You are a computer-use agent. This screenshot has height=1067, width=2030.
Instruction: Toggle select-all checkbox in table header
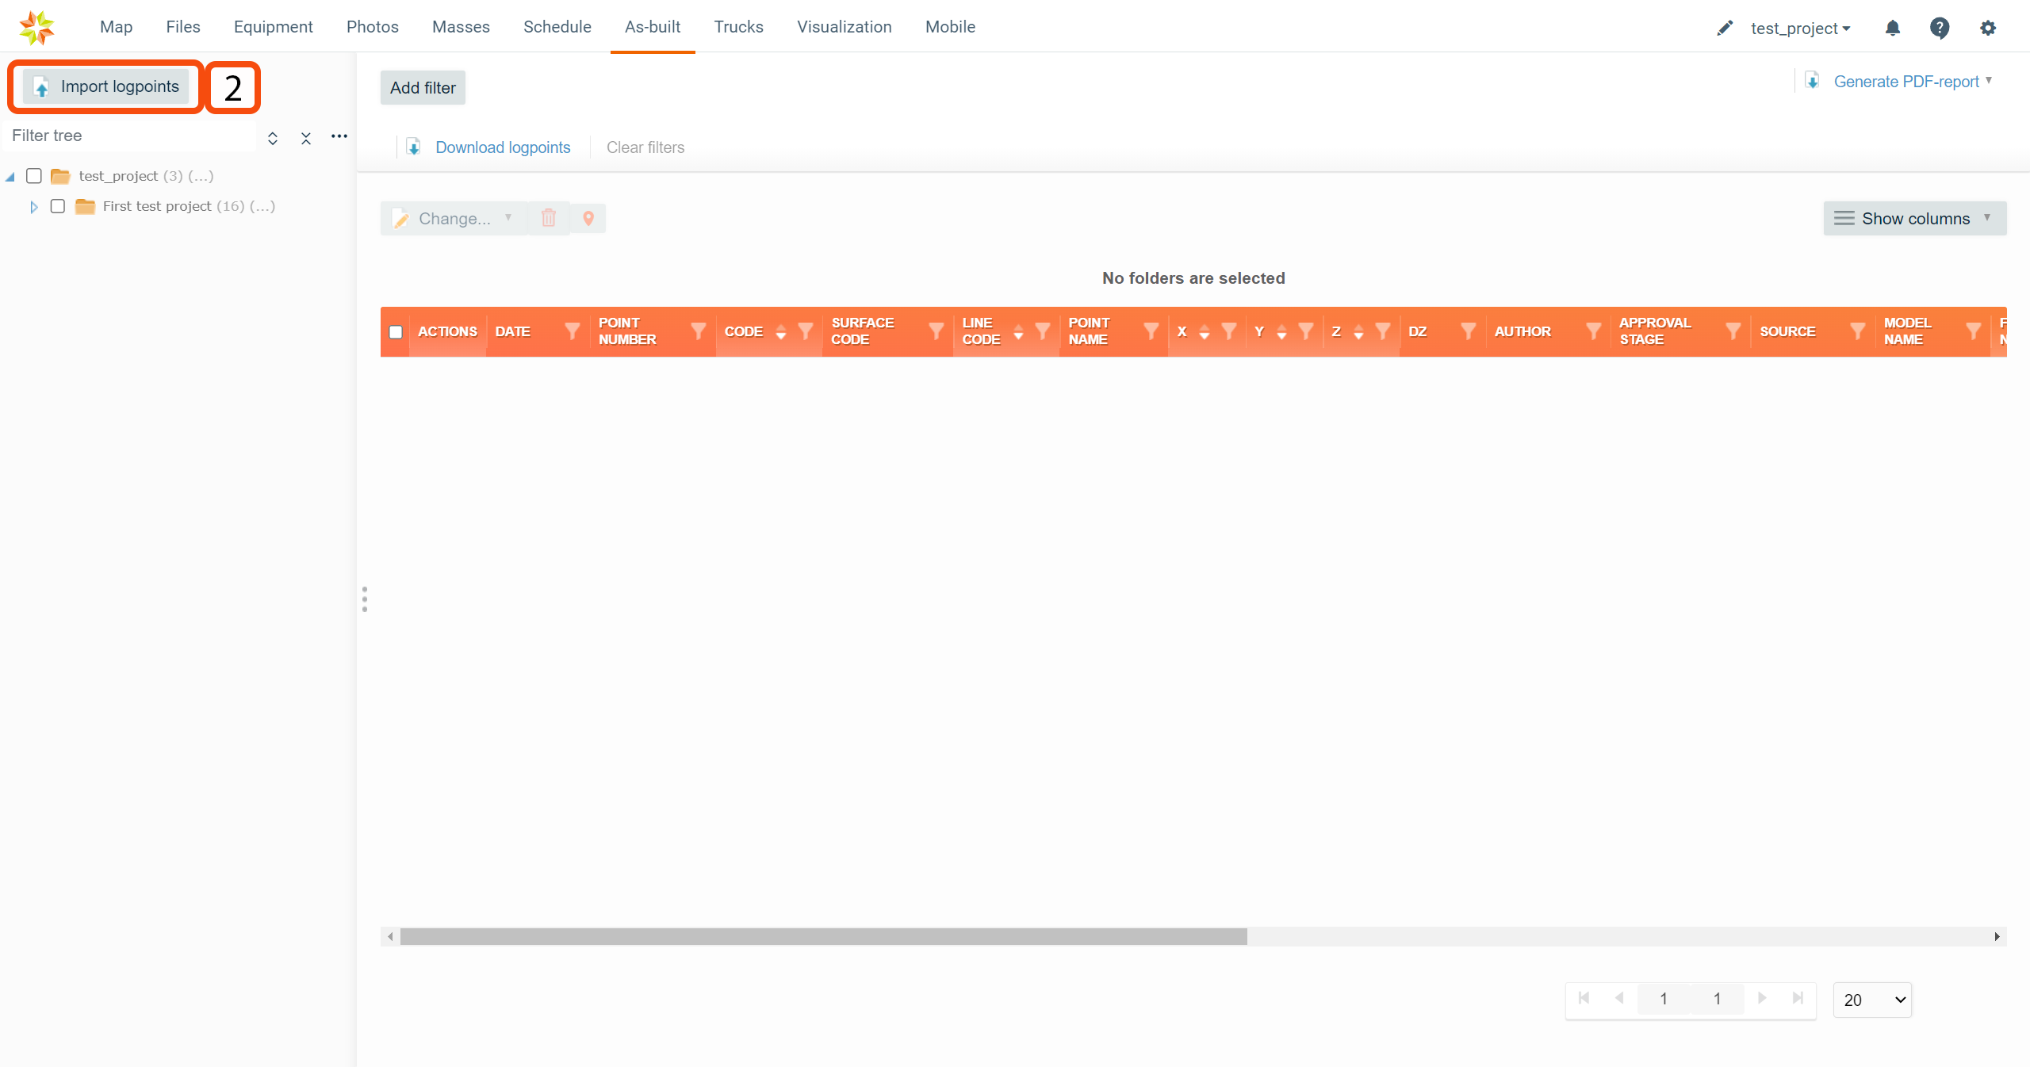[x=396, y=332]
